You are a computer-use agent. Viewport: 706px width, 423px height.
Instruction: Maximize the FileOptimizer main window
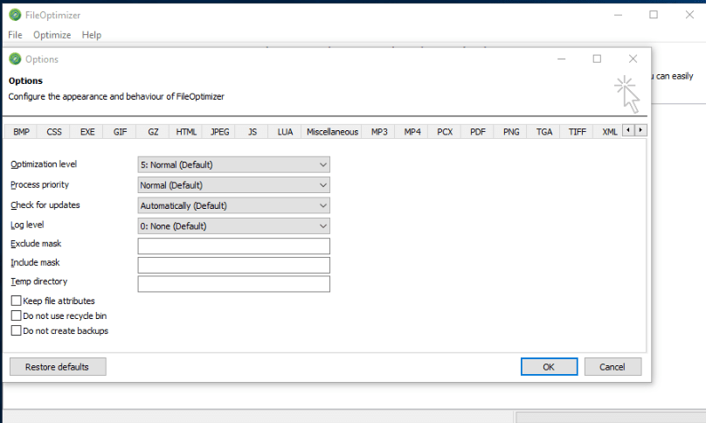654,15
